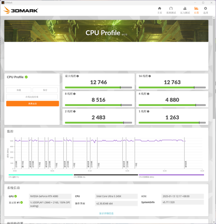
Task: Click the score 2 483
Action: coord(98,117)
